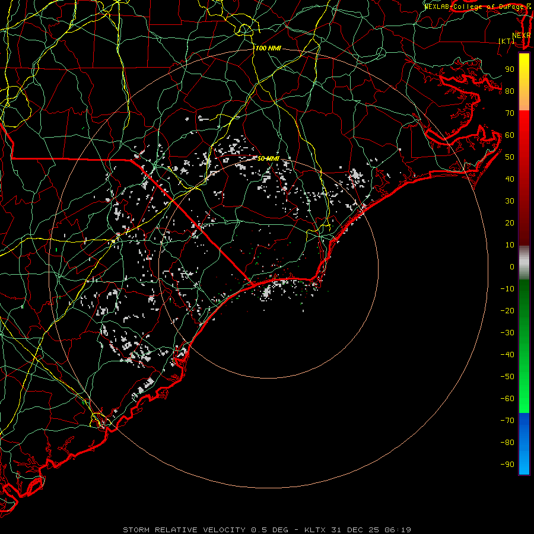Click the -60 scale value
This screenshot has height=534, width=534.
tap(507, 399)
